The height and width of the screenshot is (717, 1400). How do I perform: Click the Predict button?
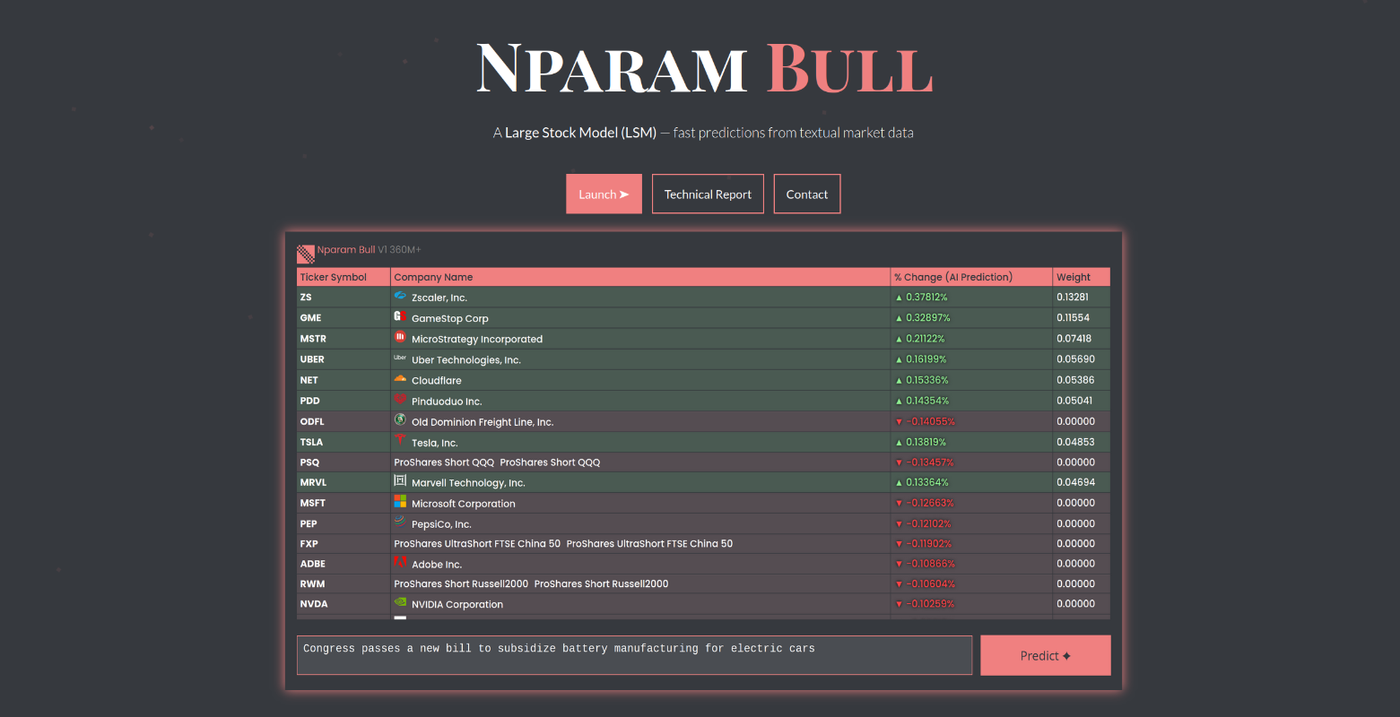tap(1046, 655)
